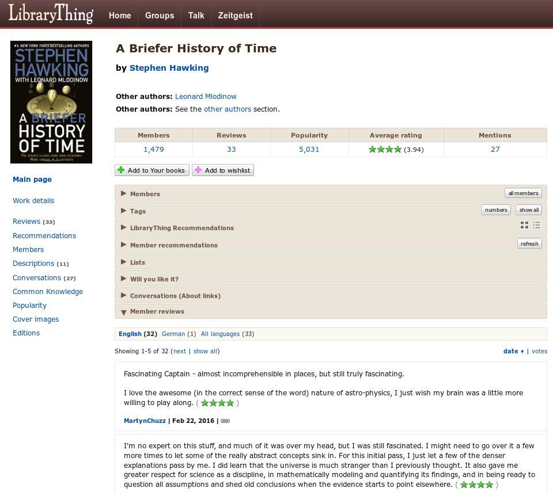Click permalink chain icon on MartynChuzz review

225,421
